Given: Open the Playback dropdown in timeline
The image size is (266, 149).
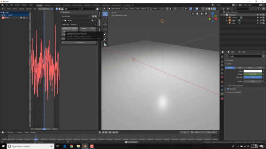Looking at the screenshot, I should pyautogui.click(x=11, y=132).
